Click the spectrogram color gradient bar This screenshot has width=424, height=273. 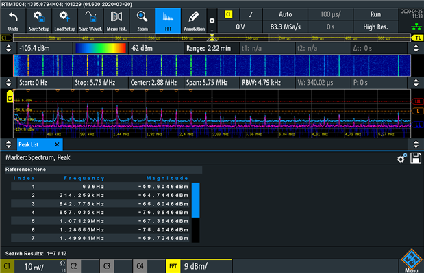pos(101,49)
